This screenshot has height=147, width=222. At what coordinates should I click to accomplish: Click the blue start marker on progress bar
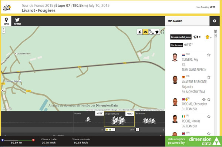pyautogui.click(x=3, y=140)
